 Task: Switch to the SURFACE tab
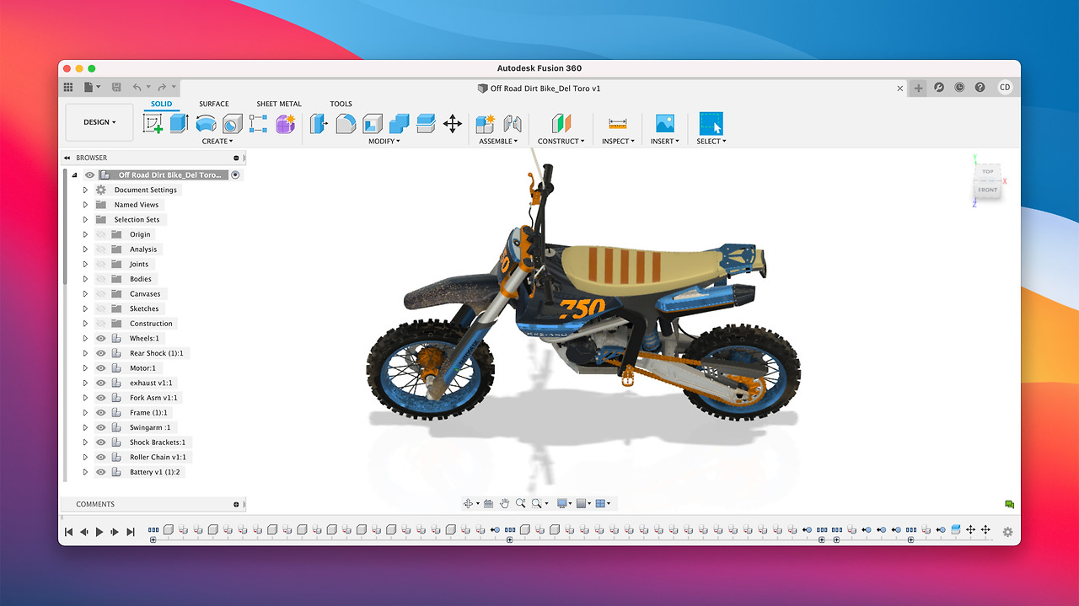(x=214, y=104)
